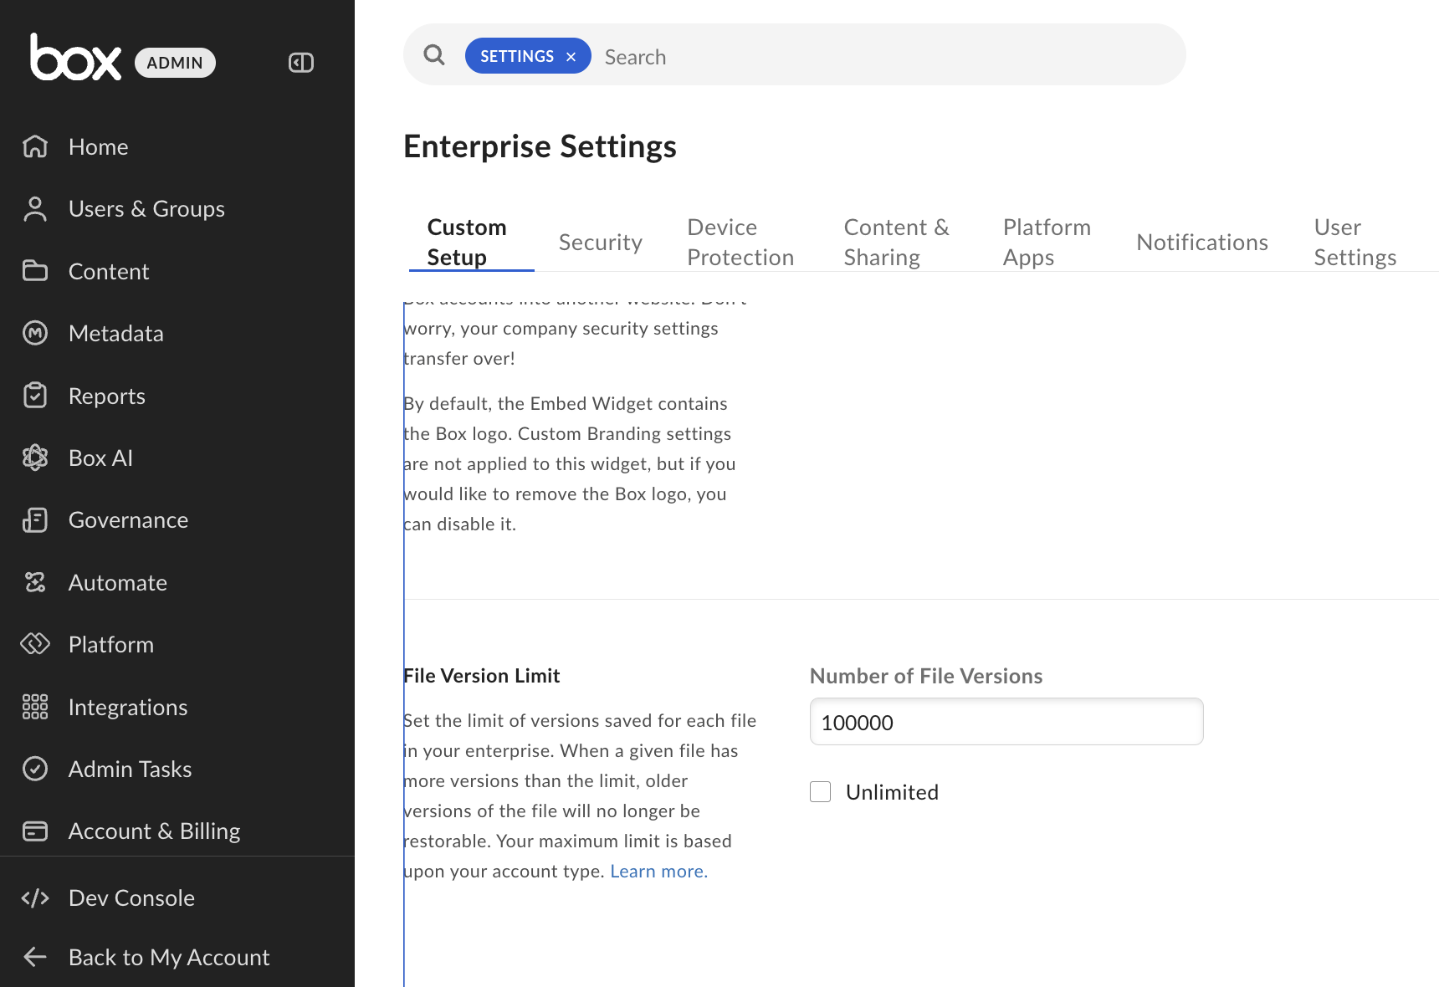This screenshot has height=987, width=1439.
Task: Click the Number of File Versions label
Action: tap(926, 676)
